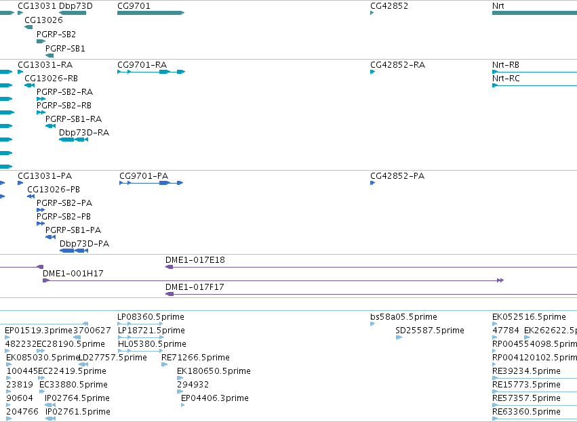Select the DME1-017F17 clone label
577x422 pixels.
[195, 287]
